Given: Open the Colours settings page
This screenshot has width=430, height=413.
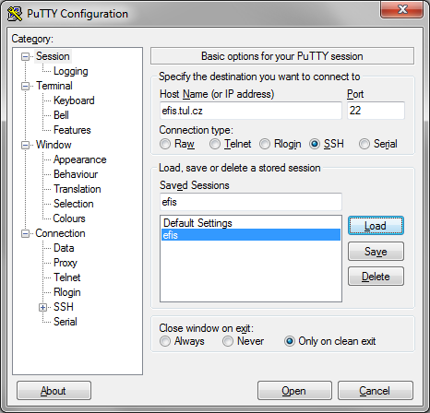Looking at the screenshot, I should pyautogui.click(x=69, y=218).
